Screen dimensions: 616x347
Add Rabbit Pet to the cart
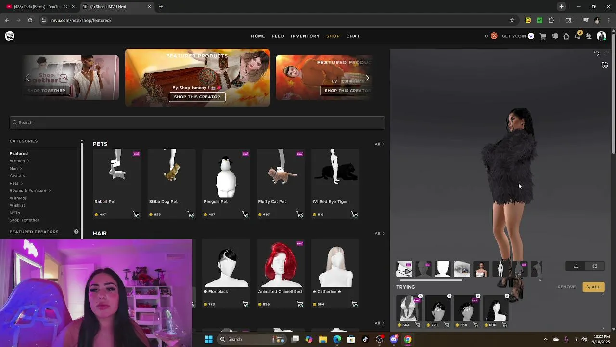[x=136, y=214]
